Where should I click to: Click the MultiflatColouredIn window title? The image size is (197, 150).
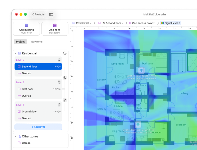pos(154,15)
